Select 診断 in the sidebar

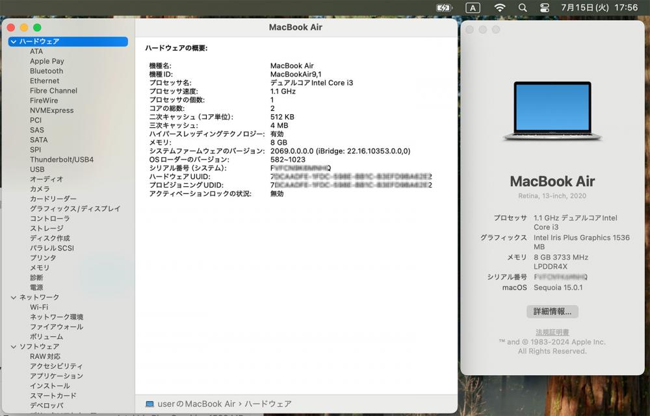point(36,278)
